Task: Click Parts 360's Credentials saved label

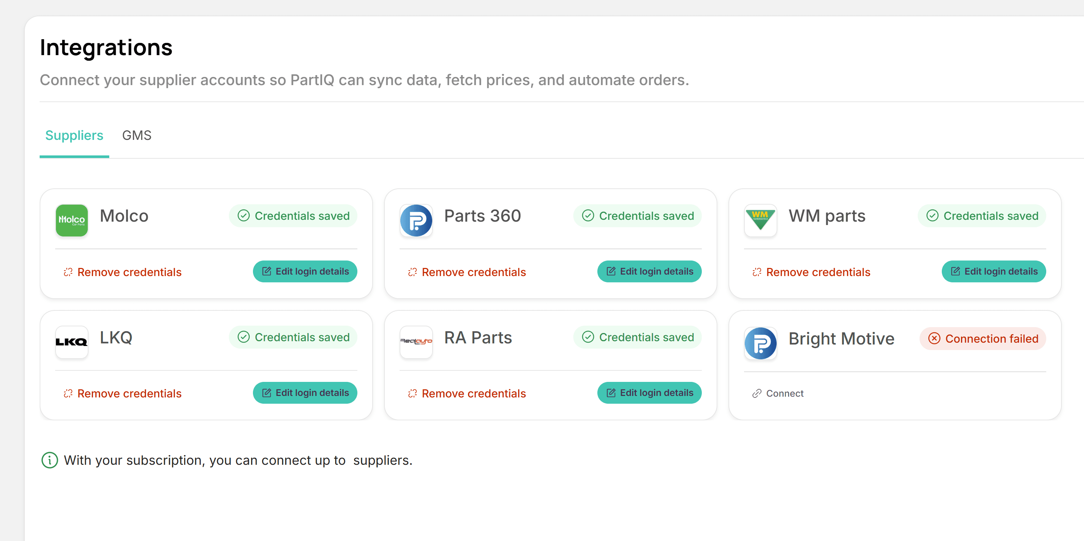Action: point(646,216)
